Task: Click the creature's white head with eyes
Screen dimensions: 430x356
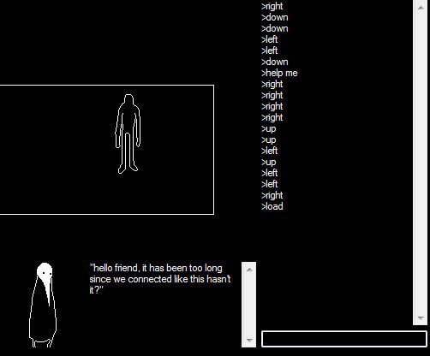Action: [x=45, y=270]
